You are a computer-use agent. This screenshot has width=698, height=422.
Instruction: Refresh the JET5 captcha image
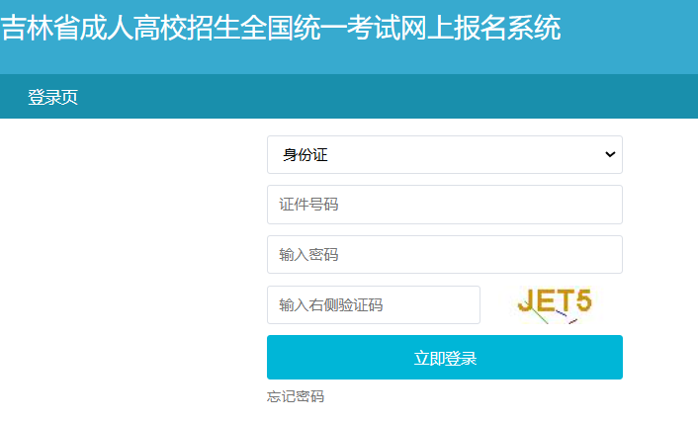(x=554, y=304)
